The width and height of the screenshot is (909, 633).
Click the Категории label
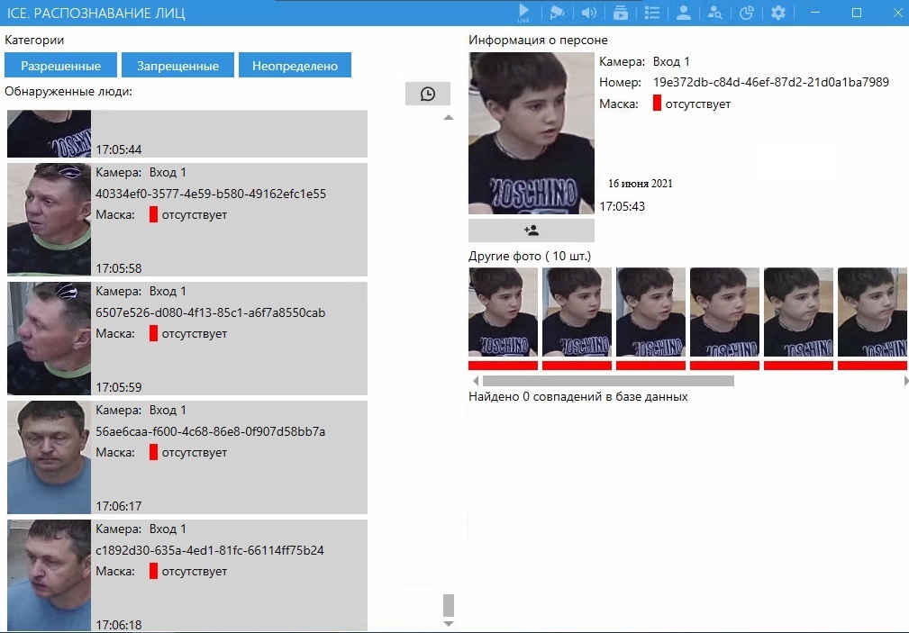tap(34, 40)
